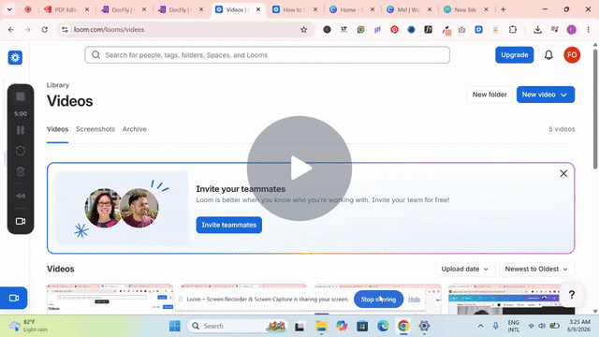The image size is (599, 337).
Task: Click the Pinterest extension icon
Action: click(x=394, y=29)
